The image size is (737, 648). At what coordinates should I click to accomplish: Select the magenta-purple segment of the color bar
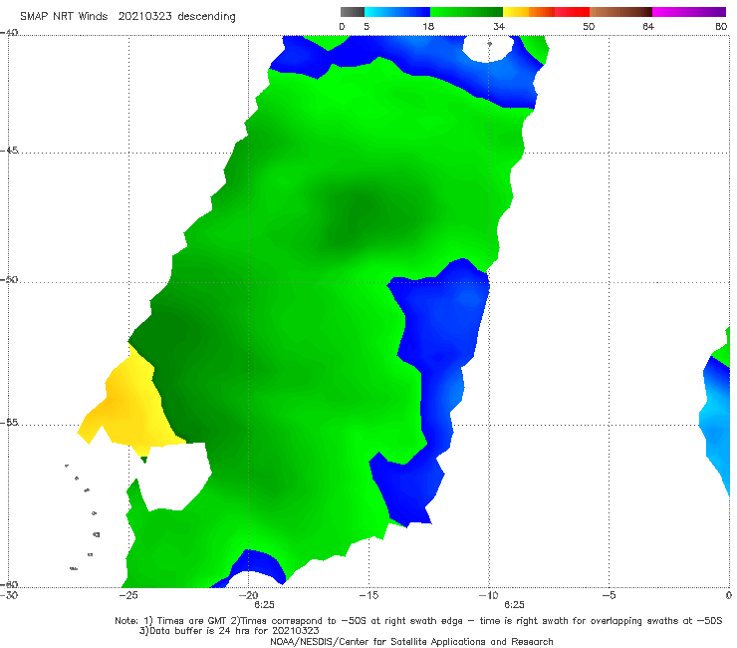tap(689, 12)
